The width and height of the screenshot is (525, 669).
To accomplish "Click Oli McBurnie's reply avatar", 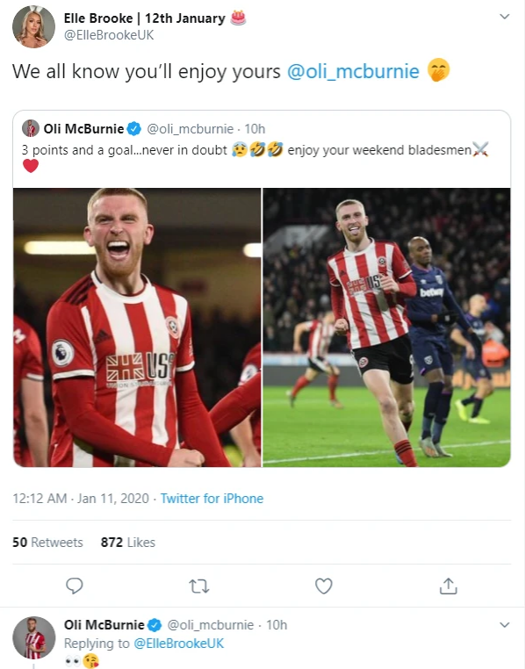I will click(x=33, y=638).
